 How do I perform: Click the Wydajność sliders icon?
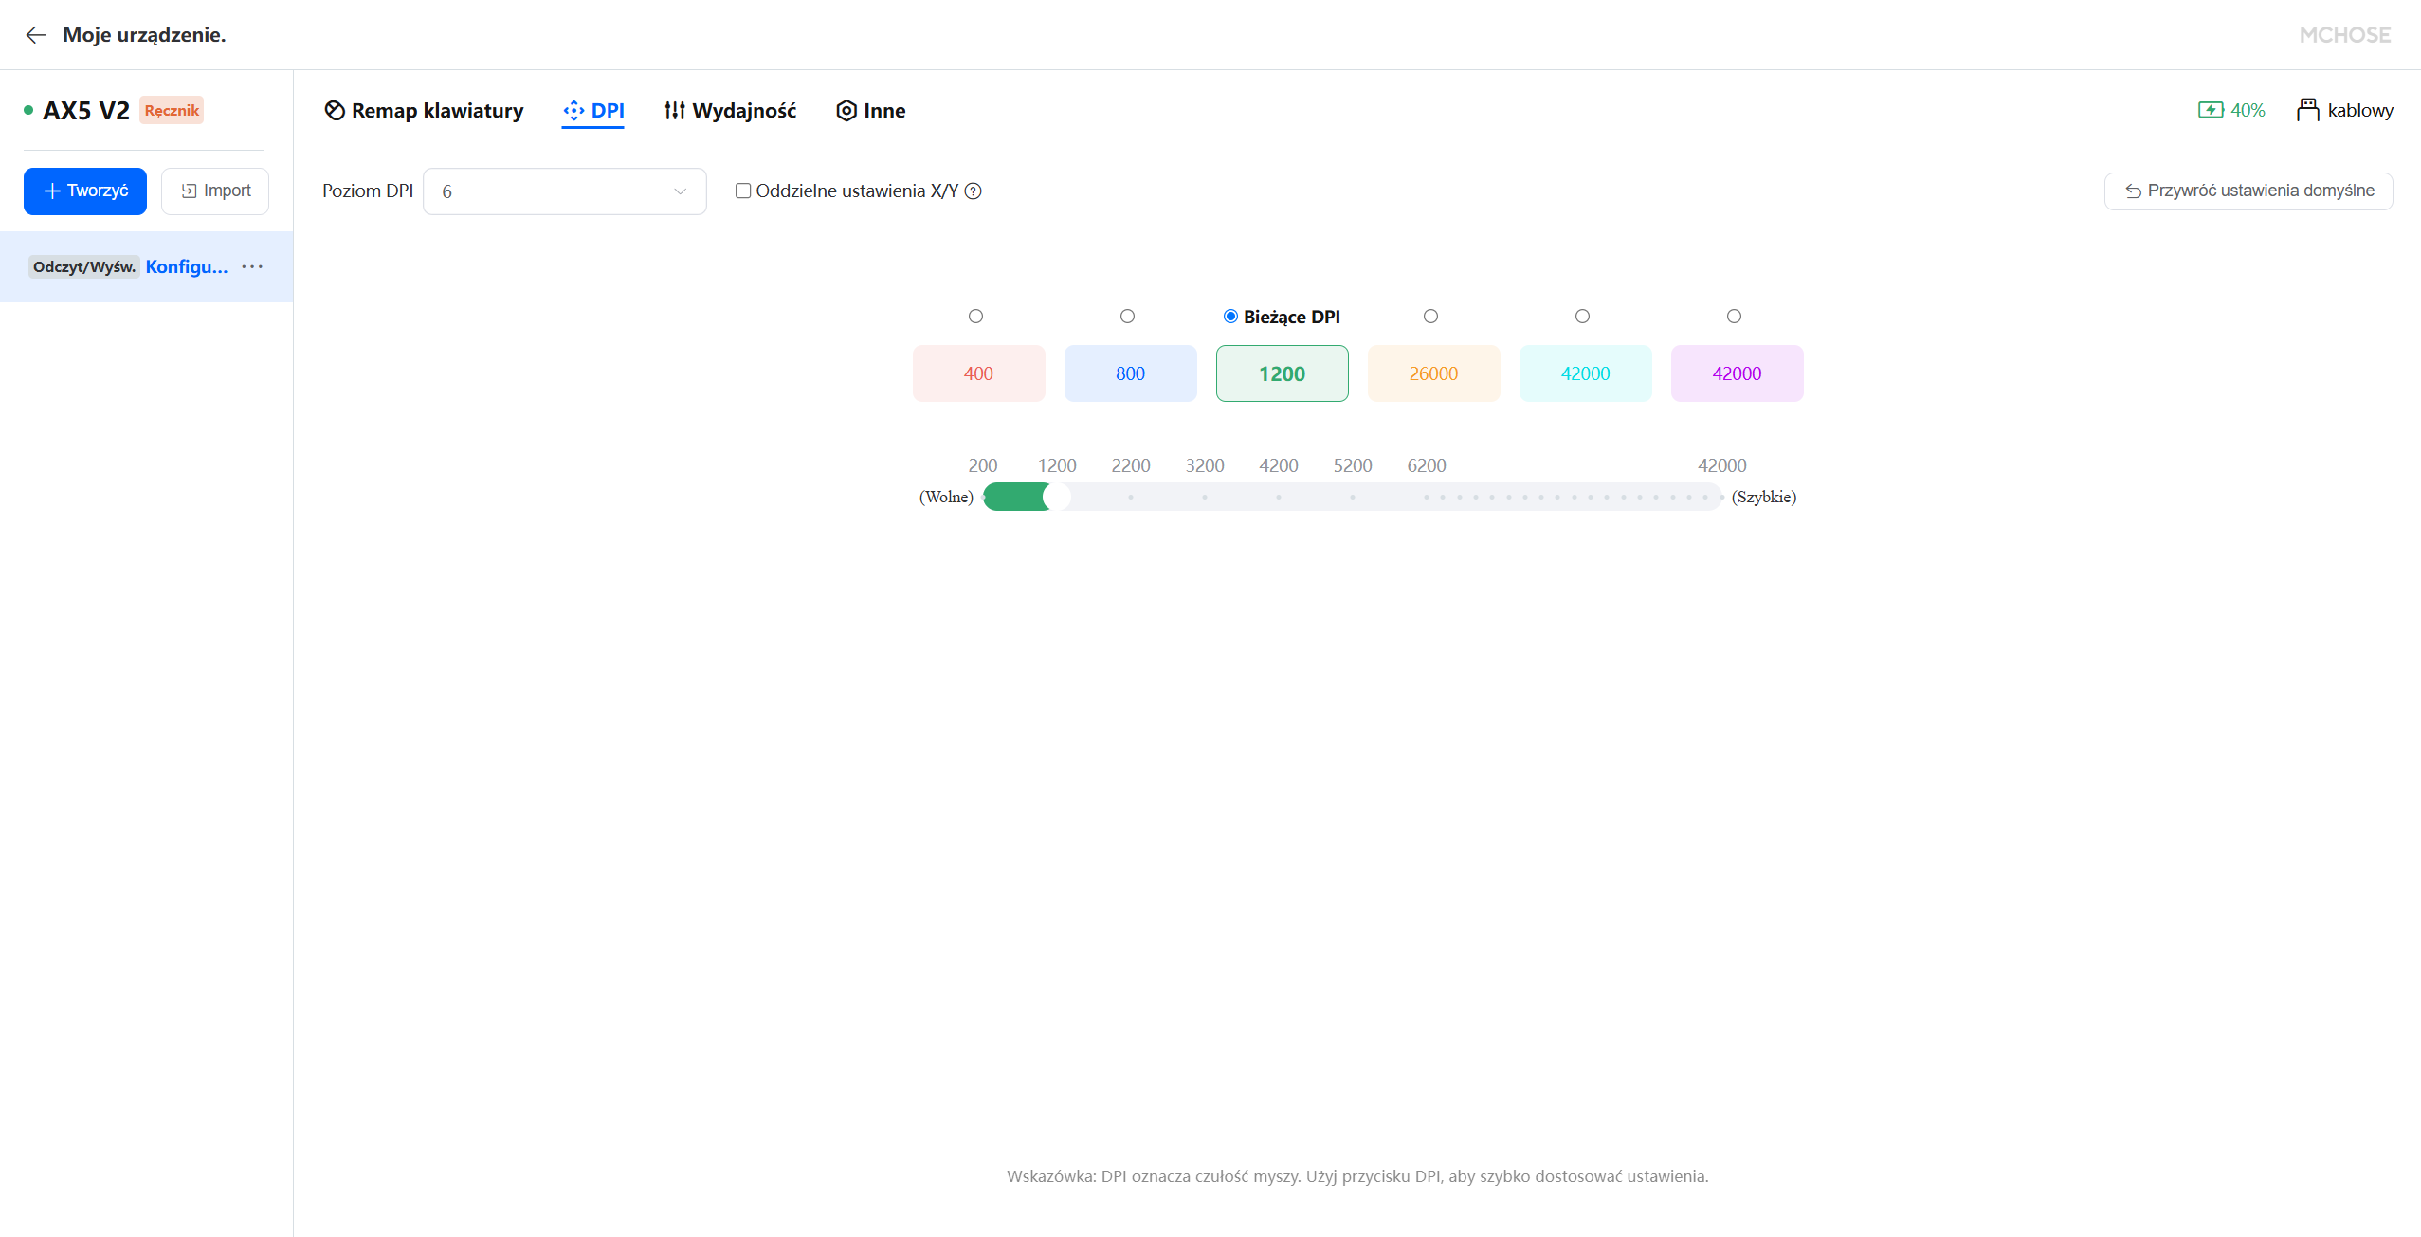[675, 111]
